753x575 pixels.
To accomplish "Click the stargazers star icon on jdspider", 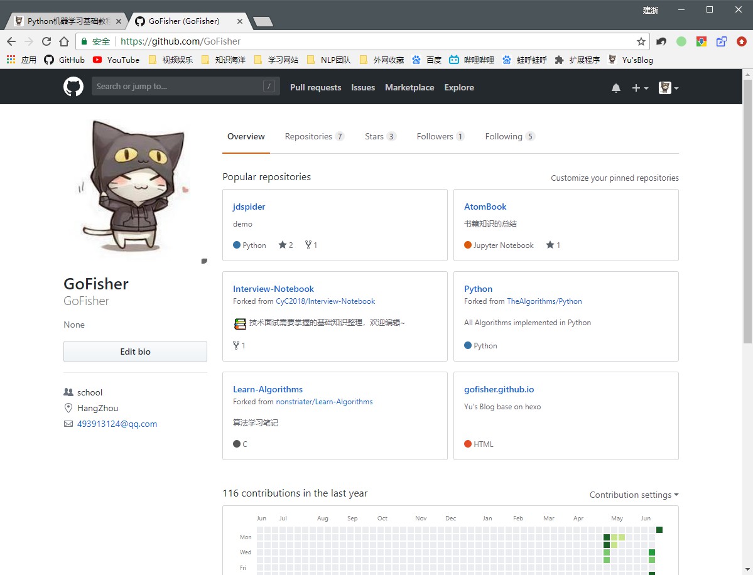I will (x=283, y=245).
